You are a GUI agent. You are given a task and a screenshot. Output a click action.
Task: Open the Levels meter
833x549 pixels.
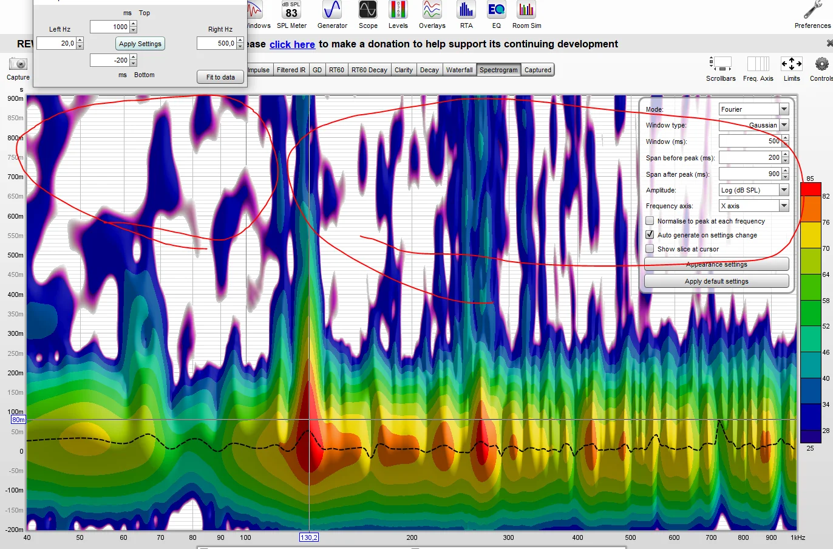(x=398, y=15)
